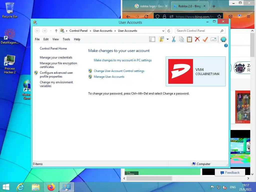Open help with the blue question mark
Viewport: 256px width, 192px height.
(x=226, y=45)
